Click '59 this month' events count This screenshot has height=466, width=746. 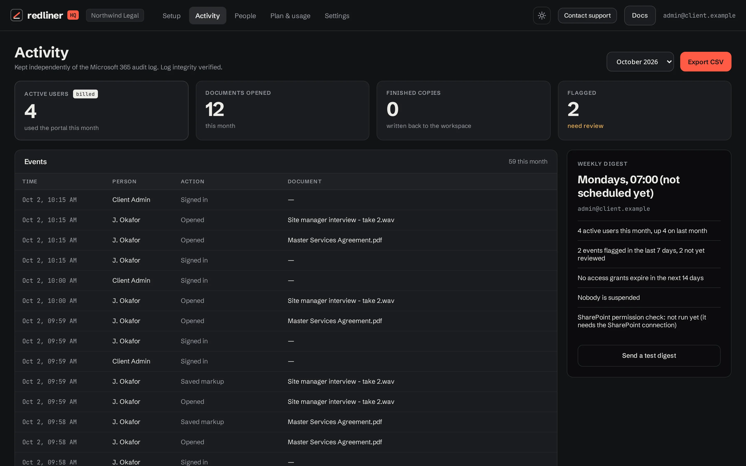click(528, 162)
